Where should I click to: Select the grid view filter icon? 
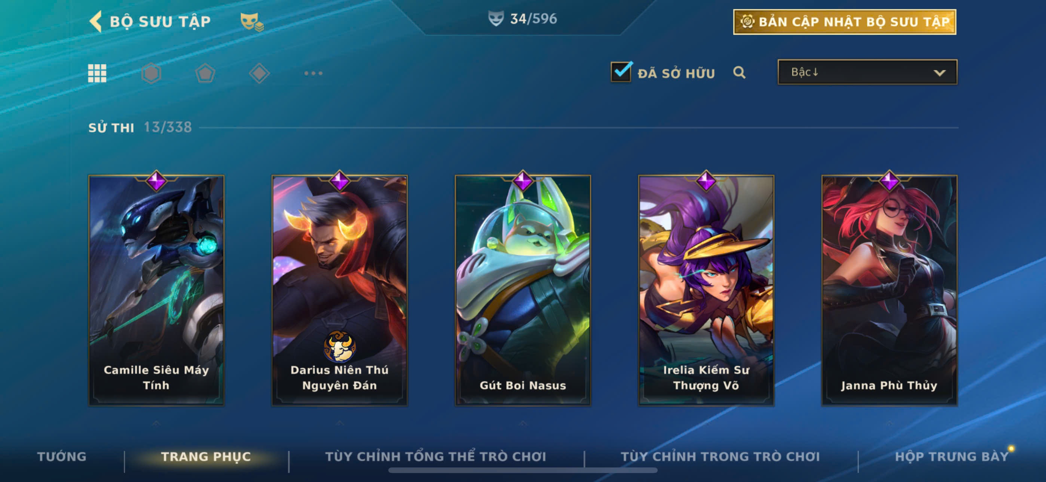pyautogui.click(x=97, y=74)
